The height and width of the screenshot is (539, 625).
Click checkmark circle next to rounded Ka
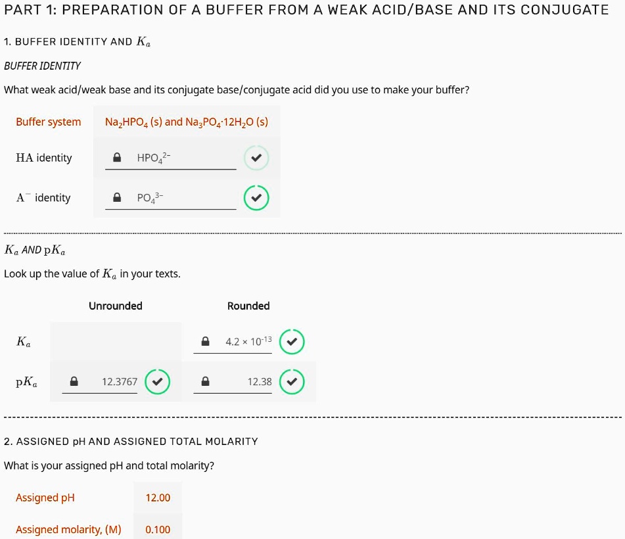coord(292,341)
